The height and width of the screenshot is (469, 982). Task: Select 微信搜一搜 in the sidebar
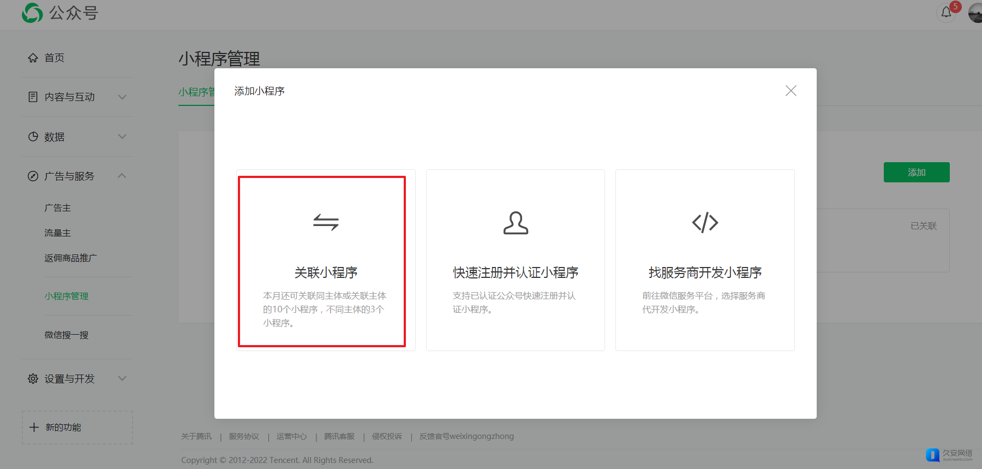[67, 335]
